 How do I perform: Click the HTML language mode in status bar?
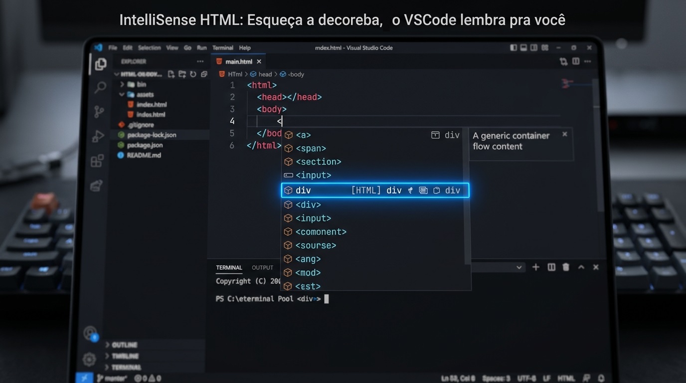click(x=565, y=379)
